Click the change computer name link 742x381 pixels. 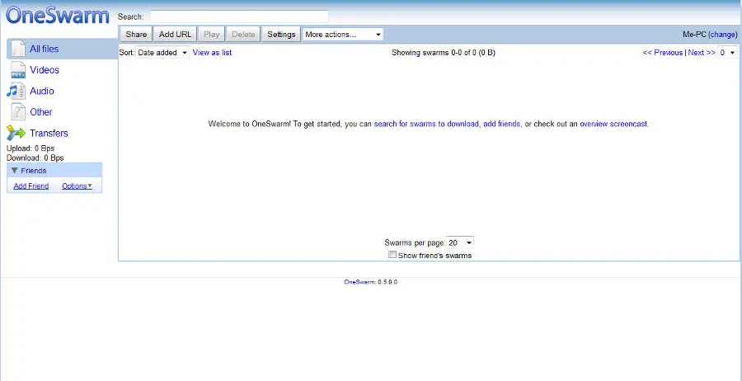(x=722, y=34)
